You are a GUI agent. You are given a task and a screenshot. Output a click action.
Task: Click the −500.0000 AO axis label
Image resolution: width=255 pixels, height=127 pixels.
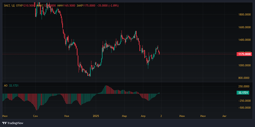[x=244, y=108]
